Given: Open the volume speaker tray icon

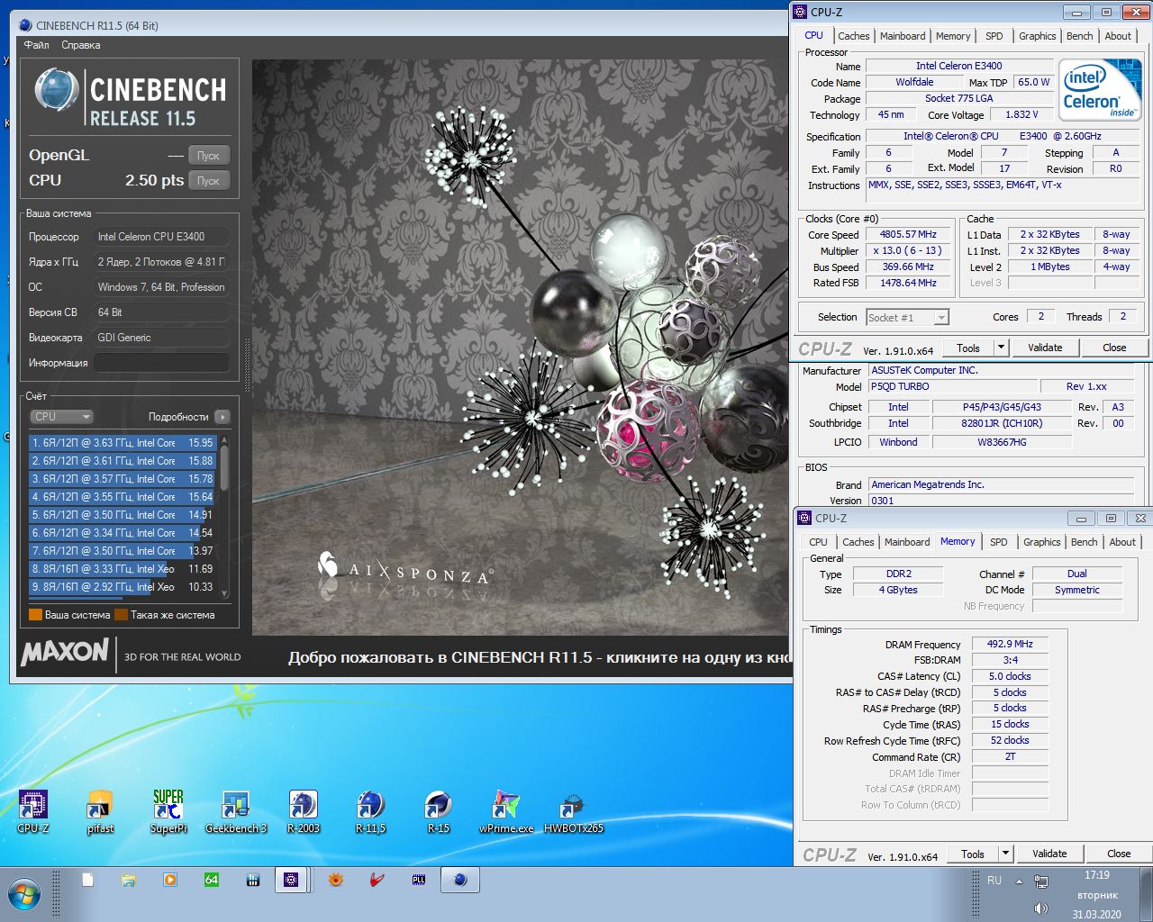Looking at the screenshot, I should tap(1041, 908).
